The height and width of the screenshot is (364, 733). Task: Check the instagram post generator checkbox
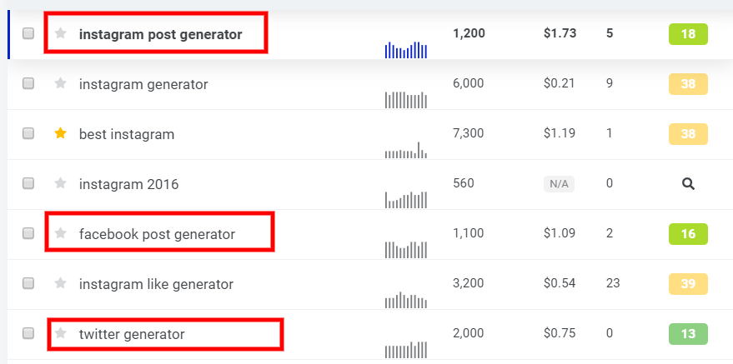coord(28,34)
